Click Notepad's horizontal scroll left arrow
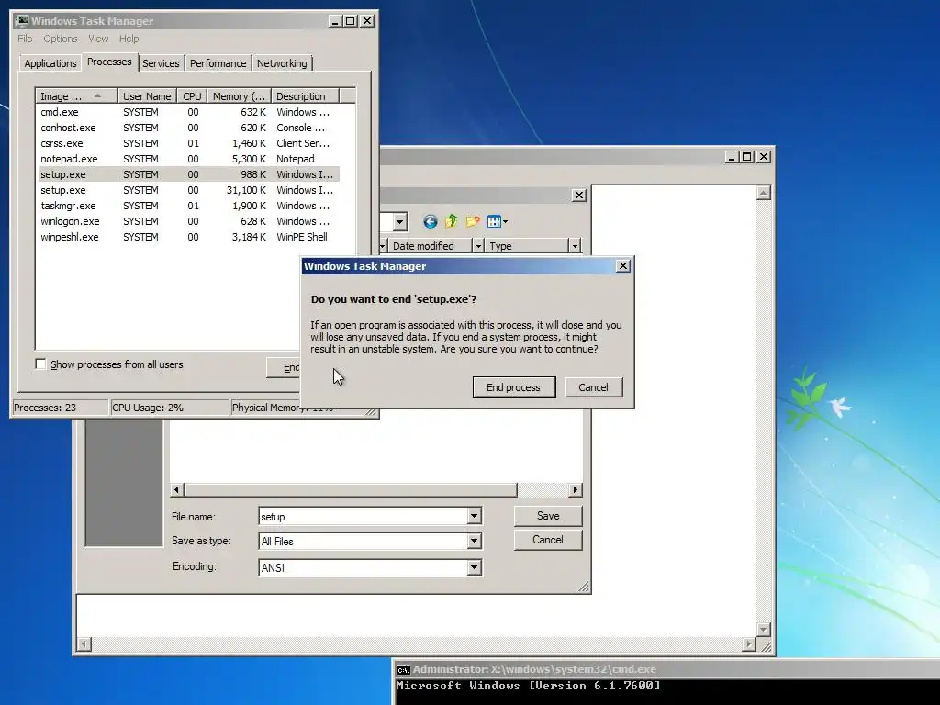The image size is (940, 705). click(x=84, y=644)
